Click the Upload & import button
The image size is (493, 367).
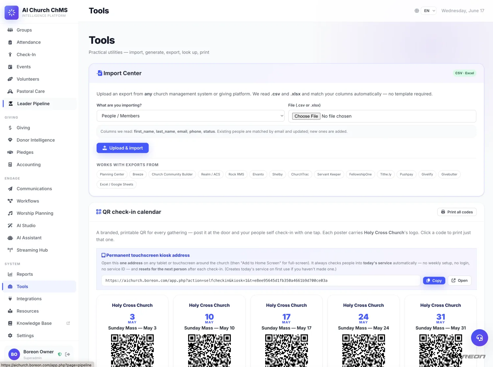123,148
